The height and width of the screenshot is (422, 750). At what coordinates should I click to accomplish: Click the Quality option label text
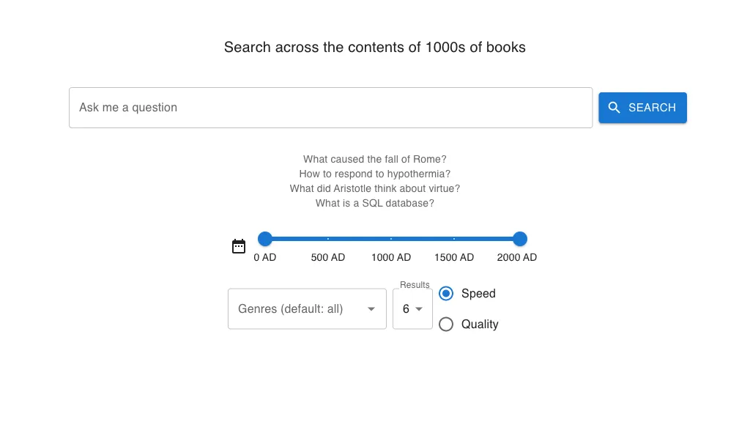tap(480, 325)
